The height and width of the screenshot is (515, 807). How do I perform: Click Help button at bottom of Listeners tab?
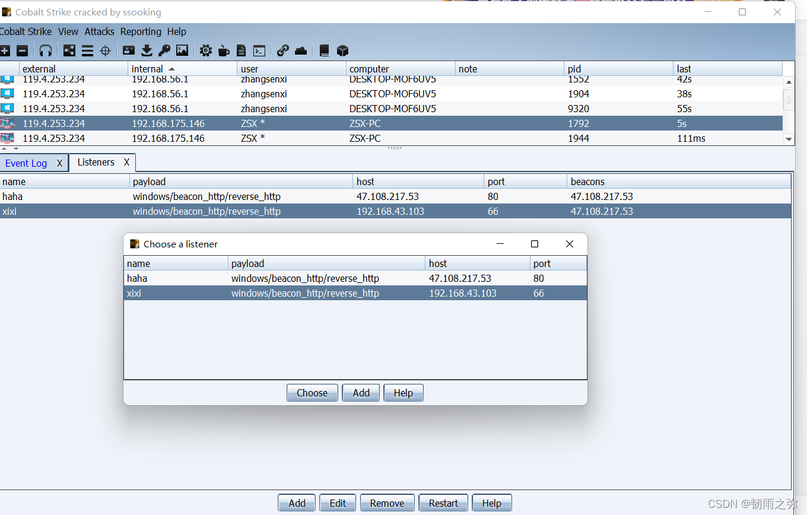pyautogui.click(x=492, y=503)
